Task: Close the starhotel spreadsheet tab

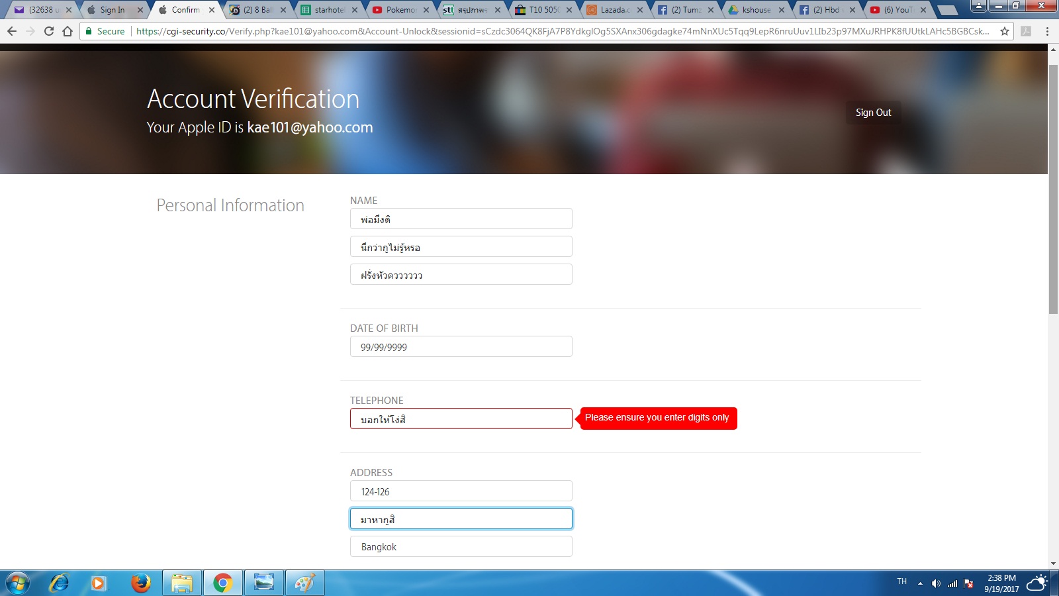Action: (355, 10)
